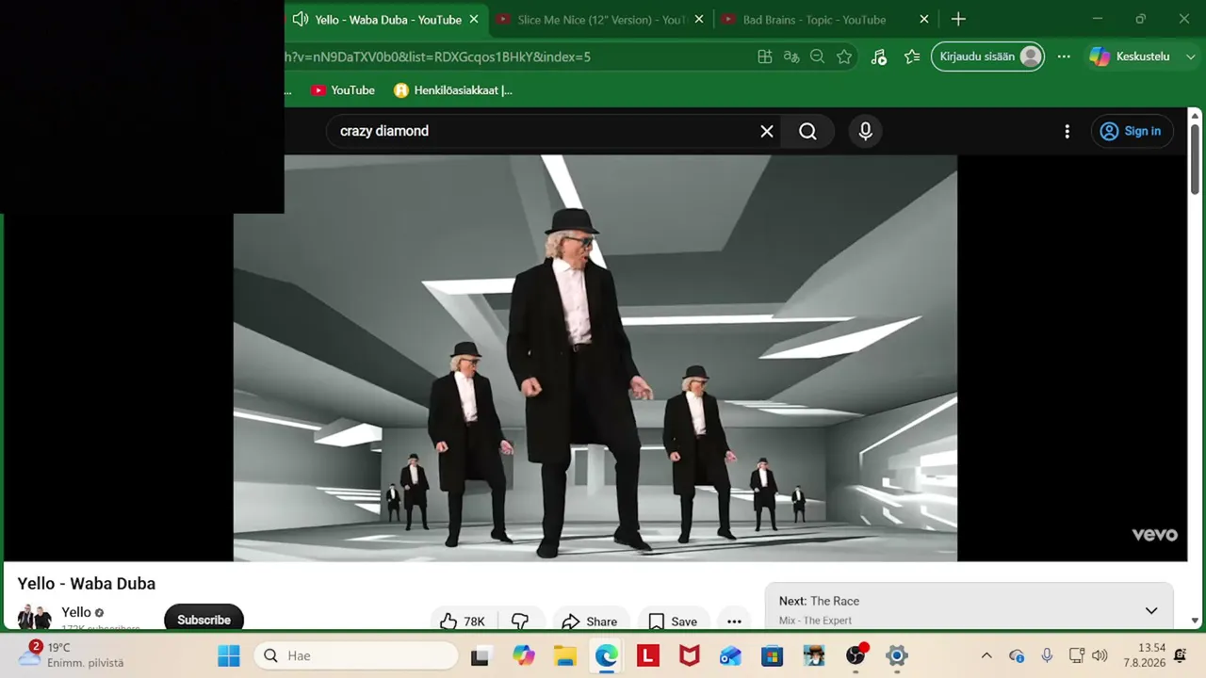
Task: Expand the Keskustelu Copilot dropdown arrow
Action: click(1191, 56)
